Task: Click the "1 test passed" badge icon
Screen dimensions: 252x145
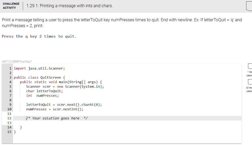Action: pos(249,66)
